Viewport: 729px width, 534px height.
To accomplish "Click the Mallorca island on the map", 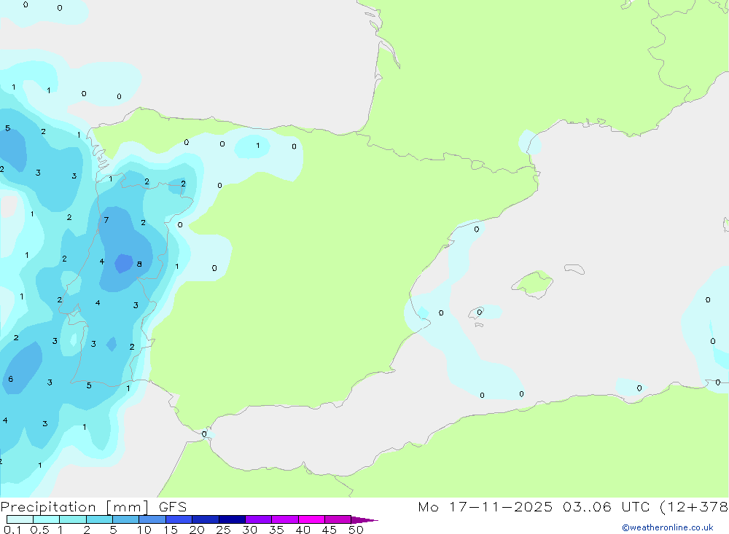I will click(x=532, y=283).
